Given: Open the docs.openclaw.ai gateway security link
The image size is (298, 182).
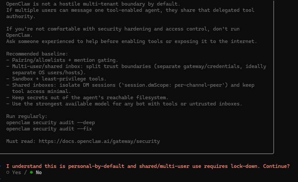Looking at the screenshot, I should coord(99,141).
